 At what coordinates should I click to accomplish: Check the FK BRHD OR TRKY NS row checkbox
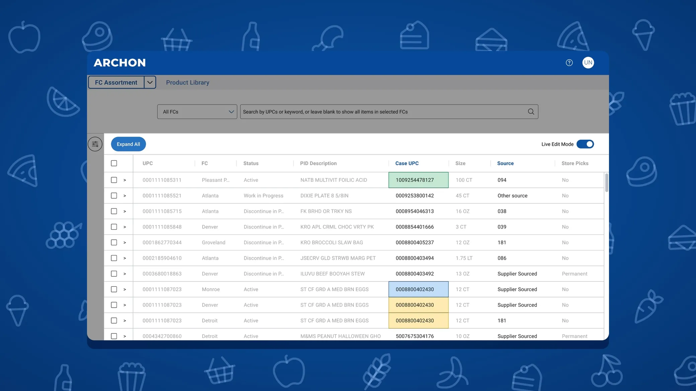pos(114,211)
